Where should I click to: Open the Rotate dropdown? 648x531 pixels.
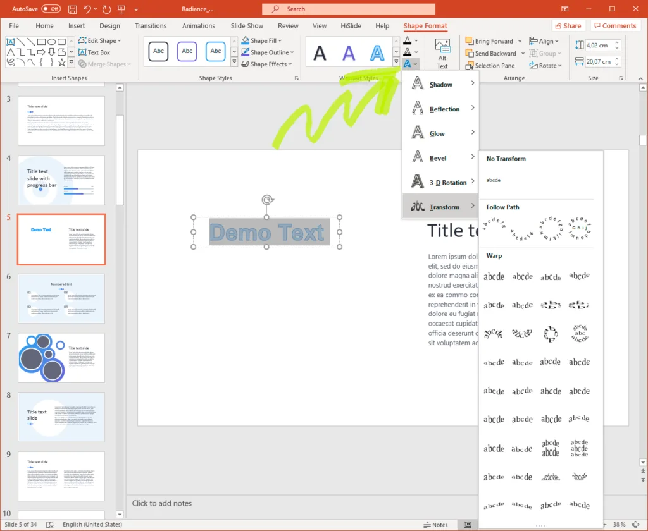coord(545,66)
